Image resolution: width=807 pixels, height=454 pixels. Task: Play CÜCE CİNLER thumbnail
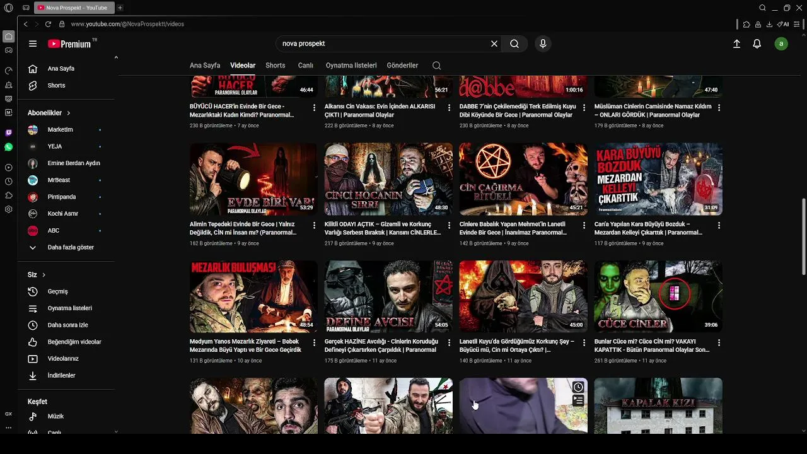[658, 296]
